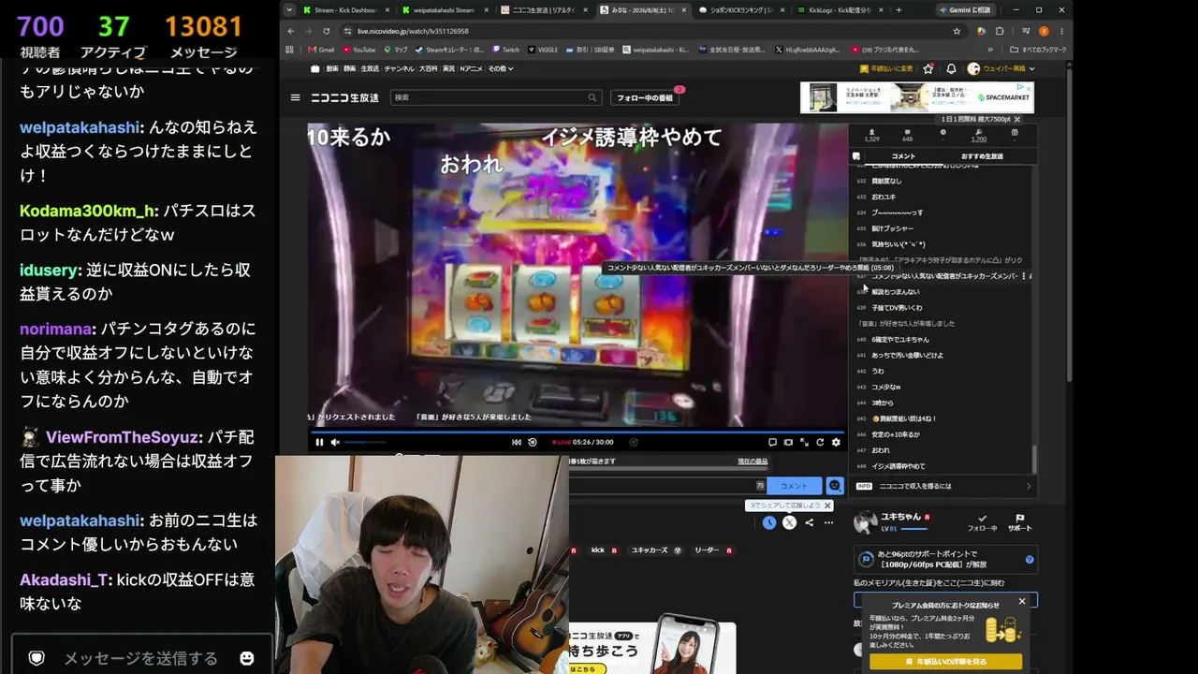Close the premium member notice popup
The width and height of the screenshot is (1198, 674).
(1022, 601)
